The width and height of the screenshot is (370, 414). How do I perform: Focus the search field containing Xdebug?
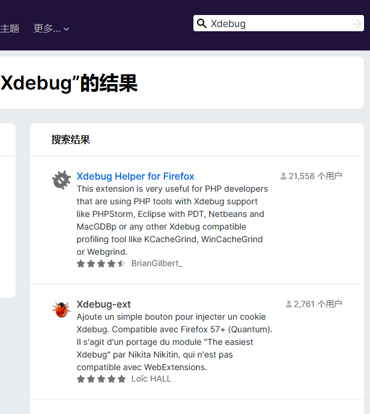[x=279, y=23]
